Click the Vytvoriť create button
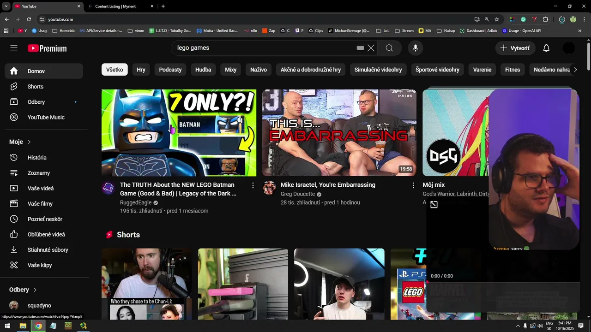The width and height of the screenshot is (591, 332). 515,48
